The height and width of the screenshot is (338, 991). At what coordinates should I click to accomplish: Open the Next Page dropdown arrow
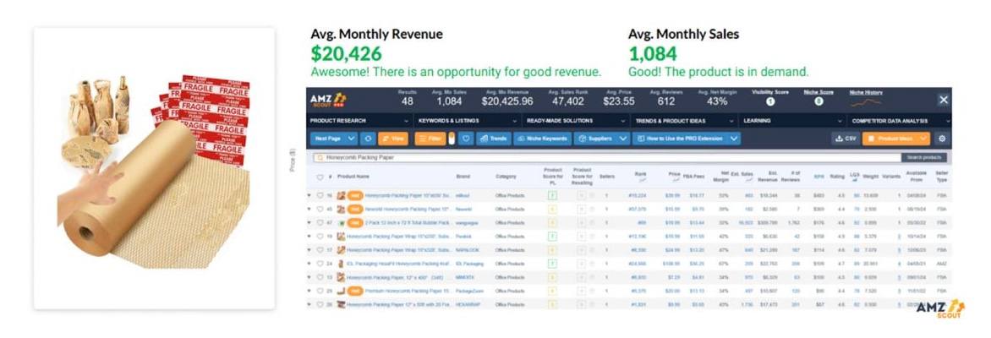352,139
